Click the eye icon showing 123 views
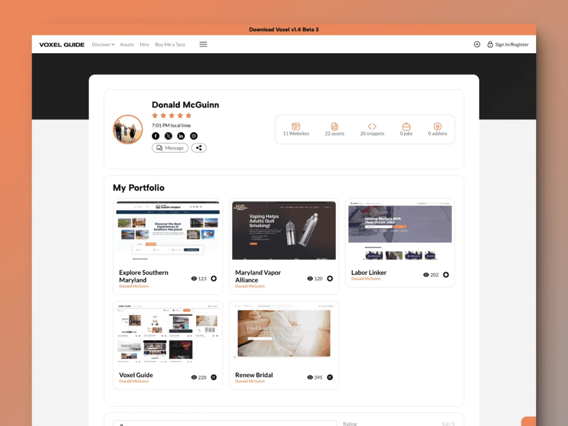 tap(194, 279)
